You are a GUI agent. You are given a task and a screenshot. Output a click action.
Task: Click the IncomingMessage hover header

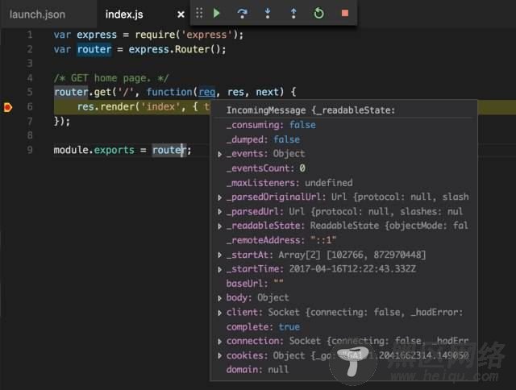(310, 110)
